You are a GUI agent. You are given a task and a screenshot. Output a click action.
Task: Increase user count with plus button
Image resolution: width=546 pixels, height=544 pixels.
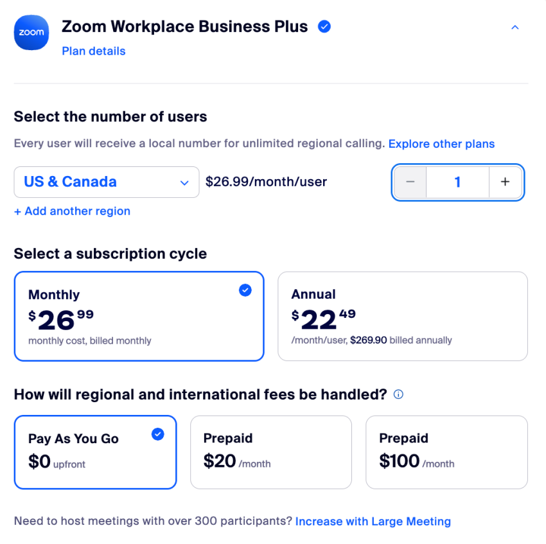[505, 182]
